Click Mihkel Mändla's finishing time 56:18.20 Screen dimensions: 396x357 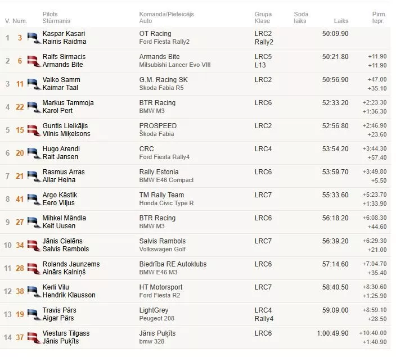click(335, 218)
